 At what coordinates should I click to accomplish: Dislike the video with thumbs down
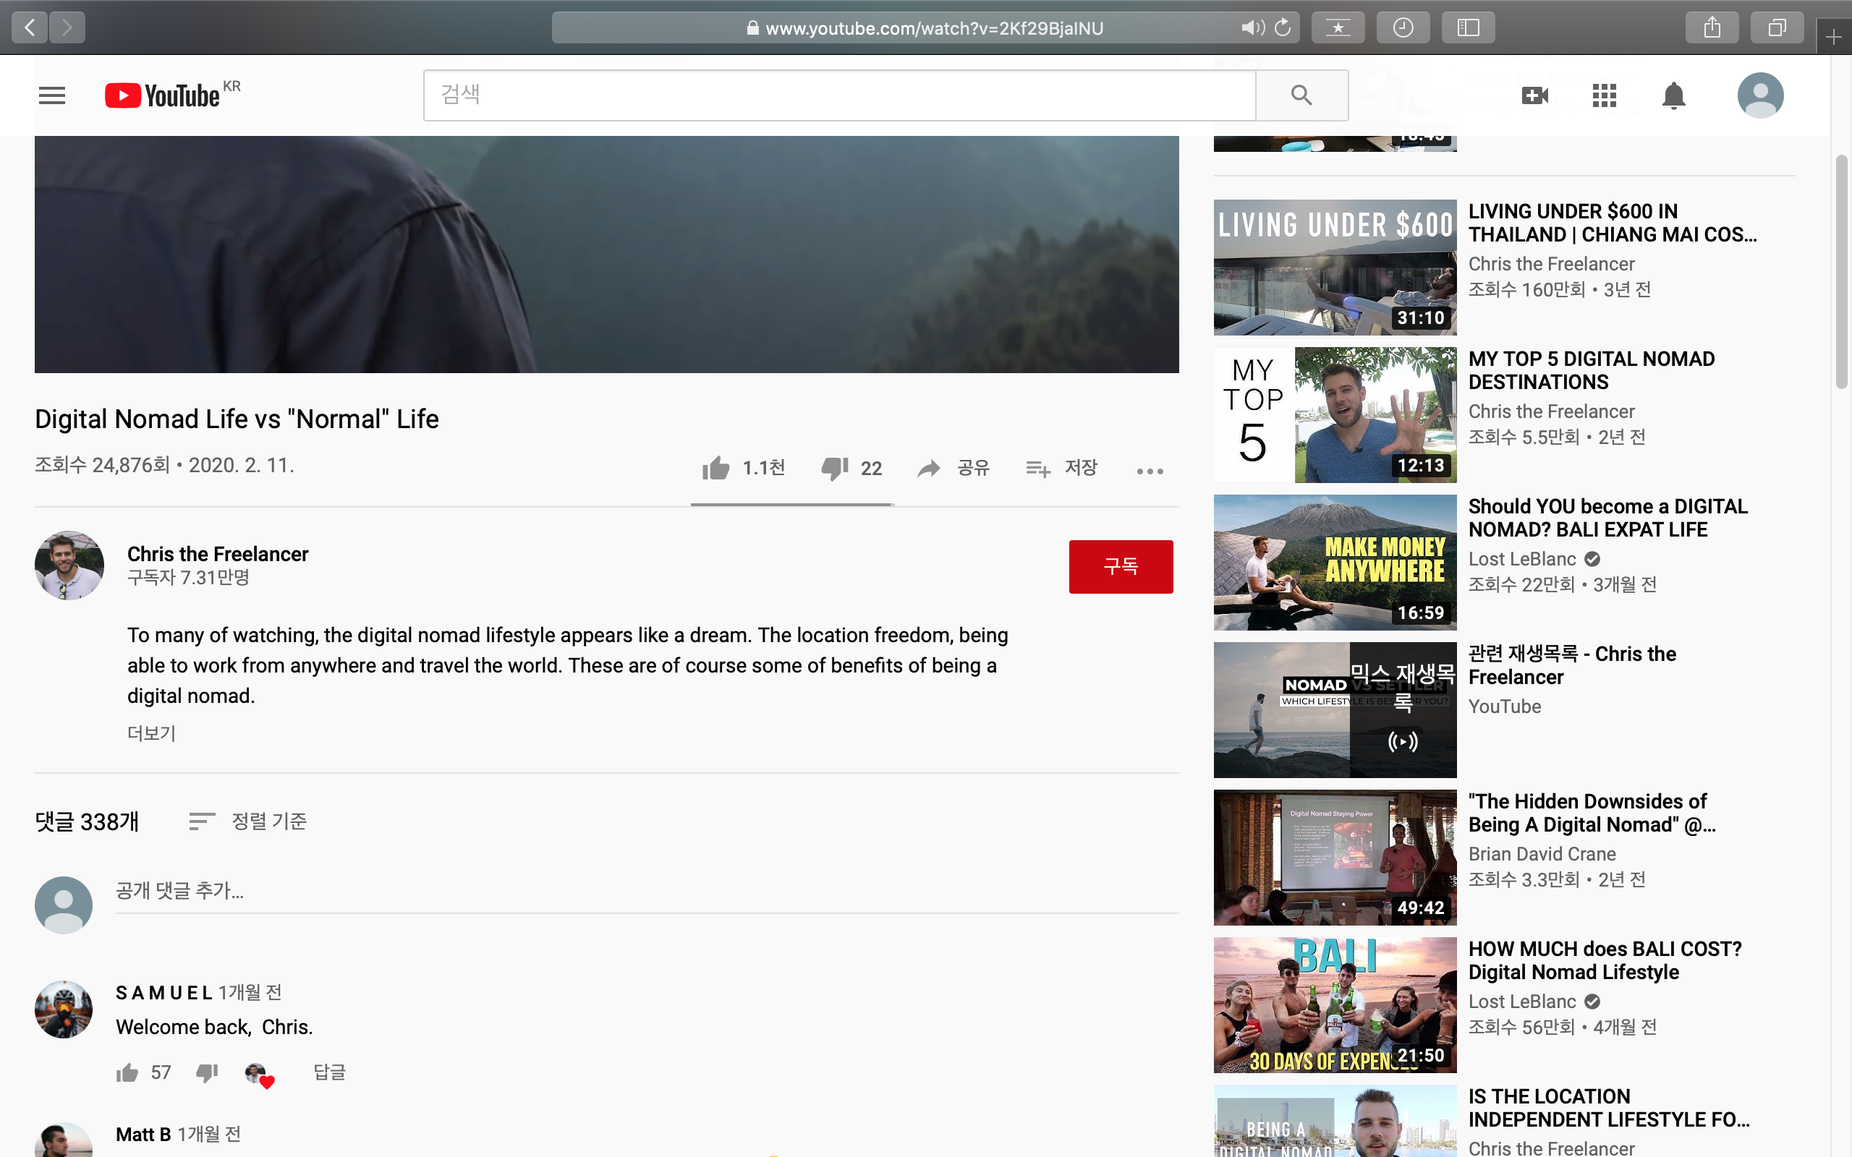(834, 468)
